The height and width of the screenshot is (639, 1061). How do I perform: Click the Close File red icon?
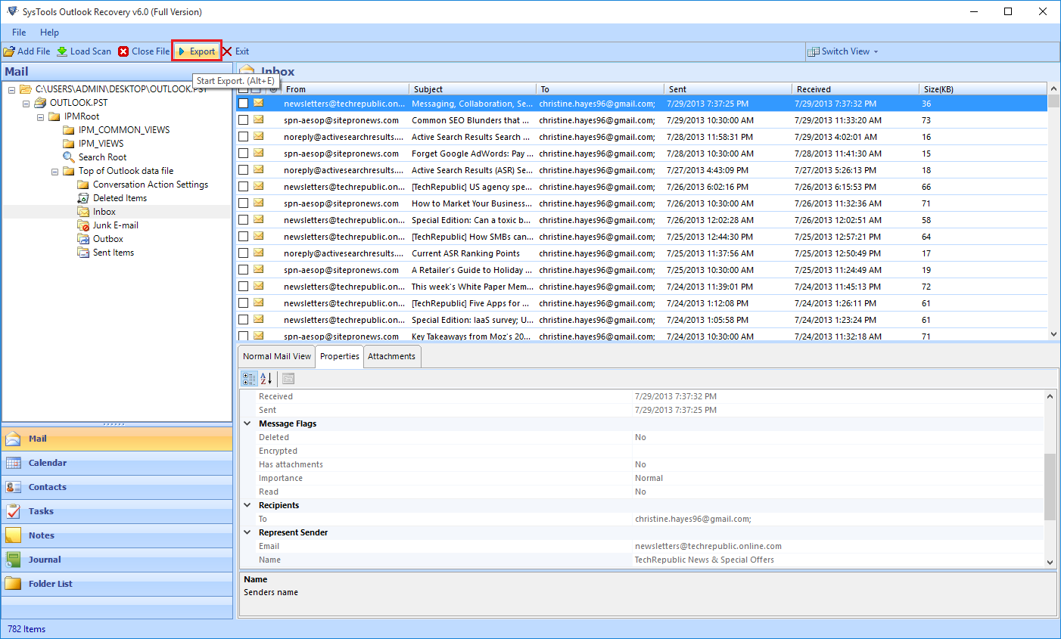(x=123, y=51)
